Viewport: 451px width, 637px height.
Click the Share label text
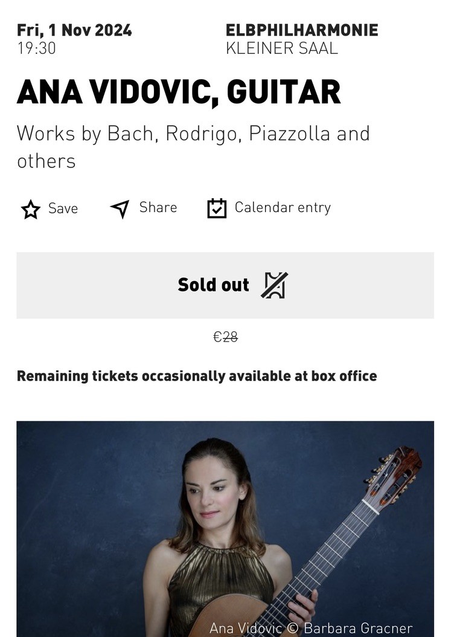pyautogui.click(x=158, y=207)
